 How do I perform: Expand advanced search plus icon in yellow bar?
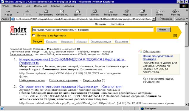[175, 36]
